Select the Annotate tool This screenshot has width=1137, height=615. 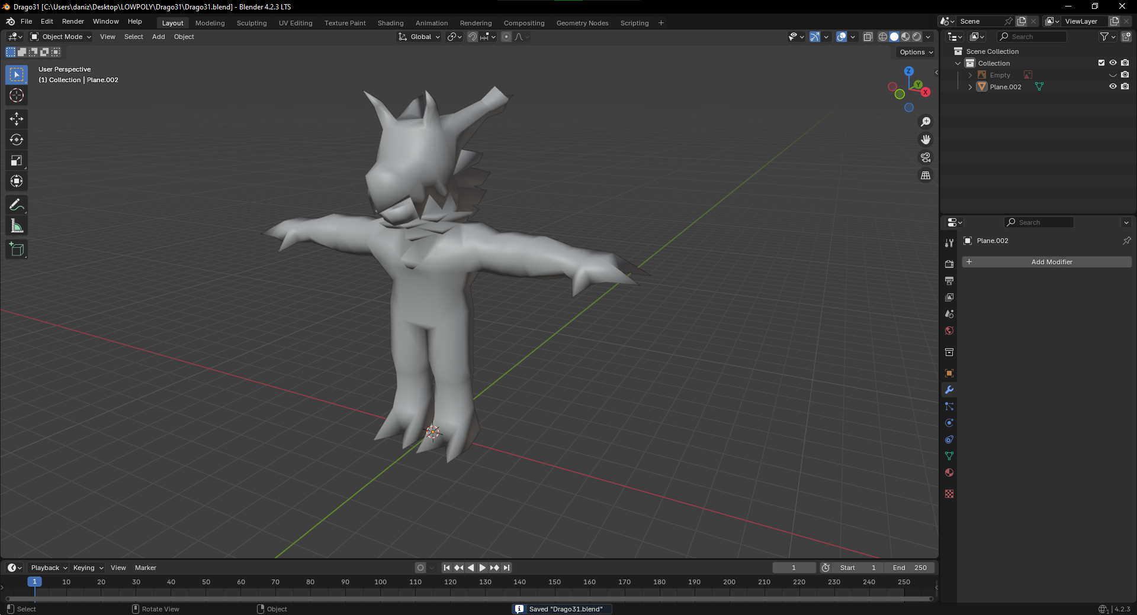(x=17, y=205)
